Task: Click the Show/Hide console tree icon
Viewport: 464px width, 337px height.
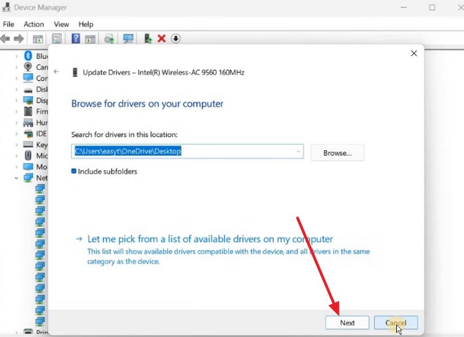Action: tap(38, 39)
